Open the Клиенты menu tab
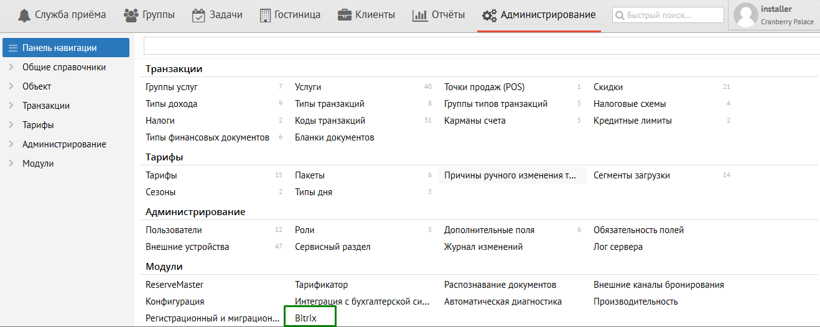This screenshot has width=820, height=327. (x=375, y=15)
